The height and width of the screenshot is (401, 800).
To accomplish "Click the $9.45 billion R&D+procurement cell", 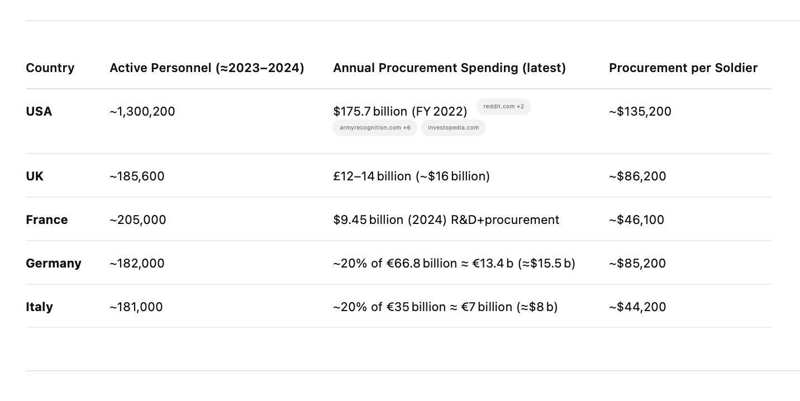I will click(x=446, y=219).
